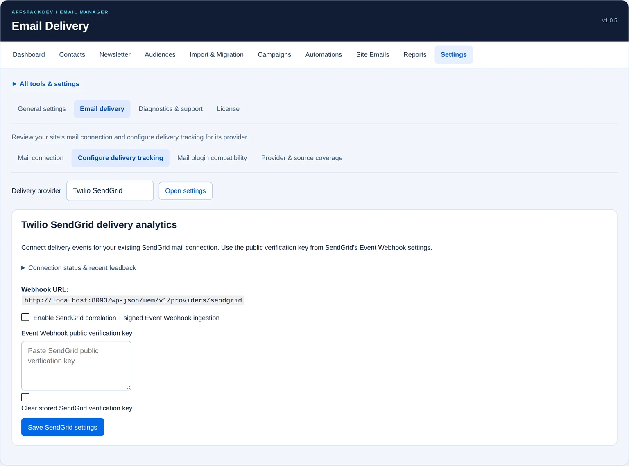Select Configure delivery tracking section
This screenshot has height=466, width=629.
(120, 158)
